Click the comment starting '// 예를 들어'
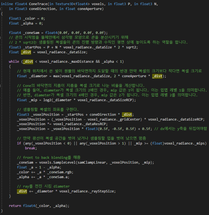Viewport: 209px width, 215px height. tap(112, 90)
